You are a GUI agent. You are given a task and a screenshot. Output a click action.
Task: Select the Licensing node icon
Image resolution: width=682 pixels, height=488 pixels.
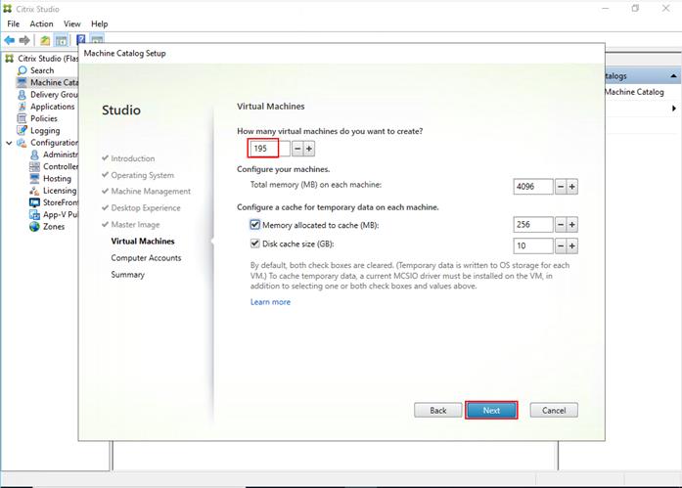coord(34,191)
